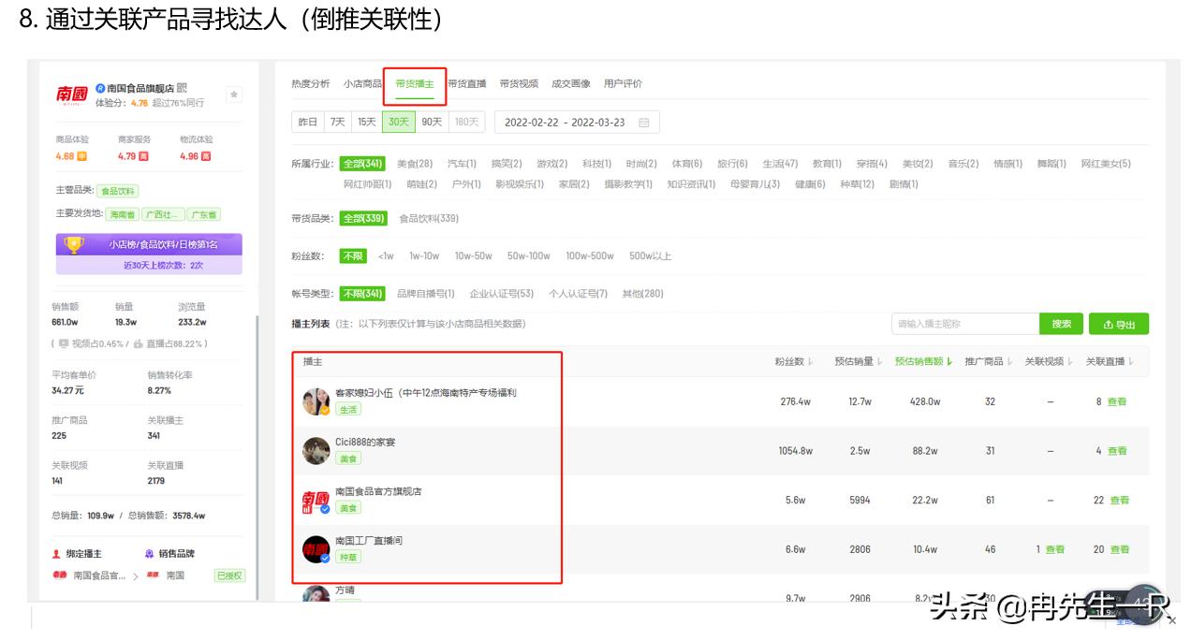The height and width of the screenshot is (641, 1191).
Task: Click the star favorite icon beside 南国食品旗舰店
Action: click(x=233, y=95)
